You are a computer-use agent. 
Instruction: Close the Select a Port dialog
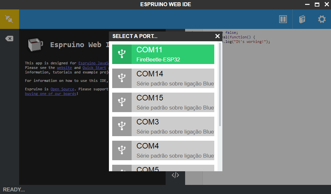[217, 36]
